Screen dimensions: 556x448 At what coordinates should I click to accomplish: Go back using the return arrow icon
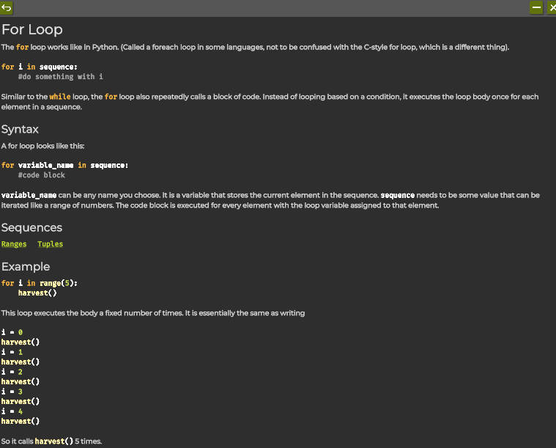(7, 7)
